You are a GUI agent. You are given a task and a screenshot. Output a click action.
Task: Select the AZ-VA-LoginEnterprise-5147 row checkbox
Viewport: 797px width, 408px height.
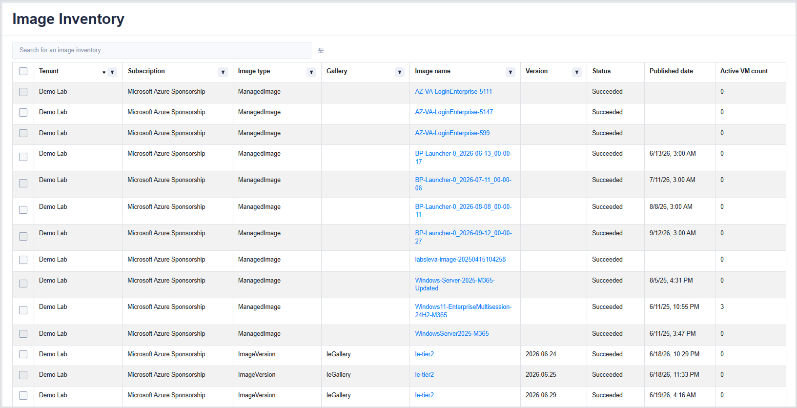[x=23, y=112]
